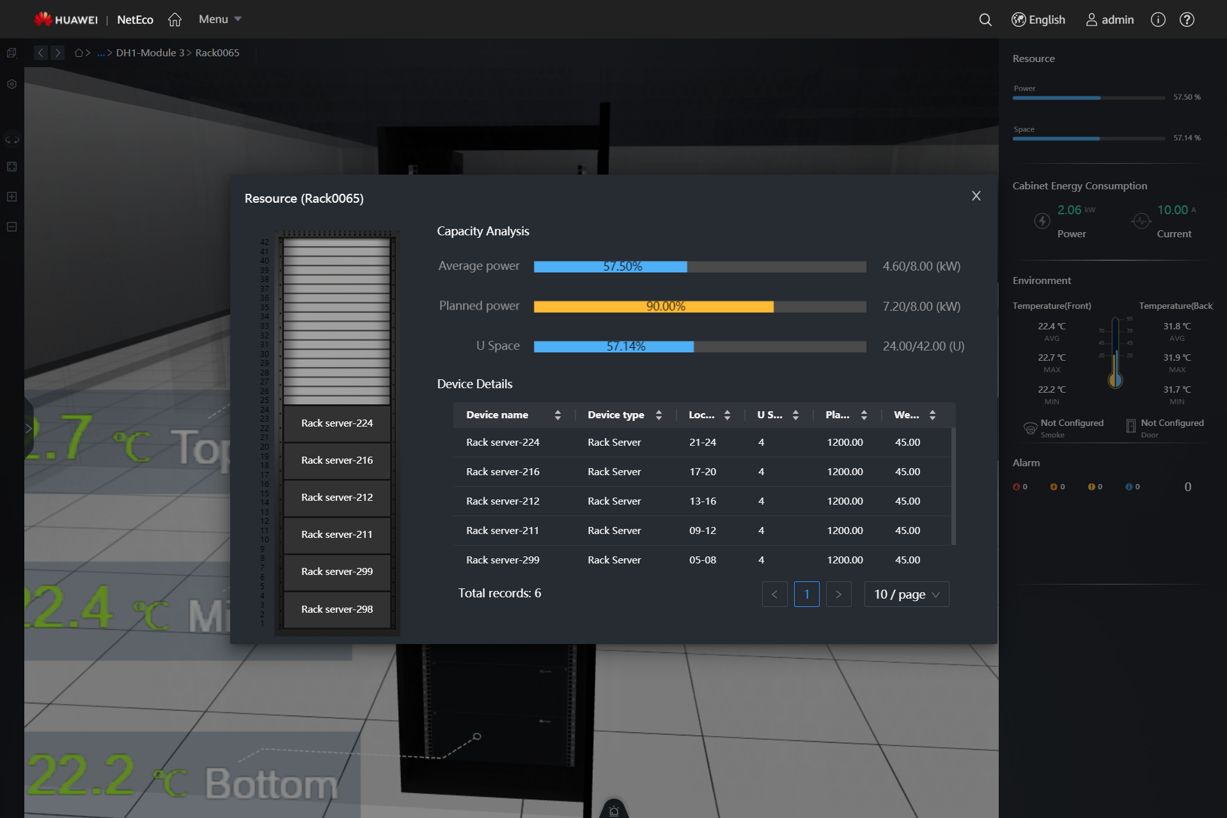Select Rack server-299 in the rack diagram

(336, 571)
